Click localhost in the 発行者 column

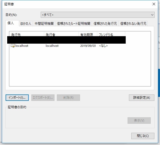pyautogui.click(x=52, y=46)
